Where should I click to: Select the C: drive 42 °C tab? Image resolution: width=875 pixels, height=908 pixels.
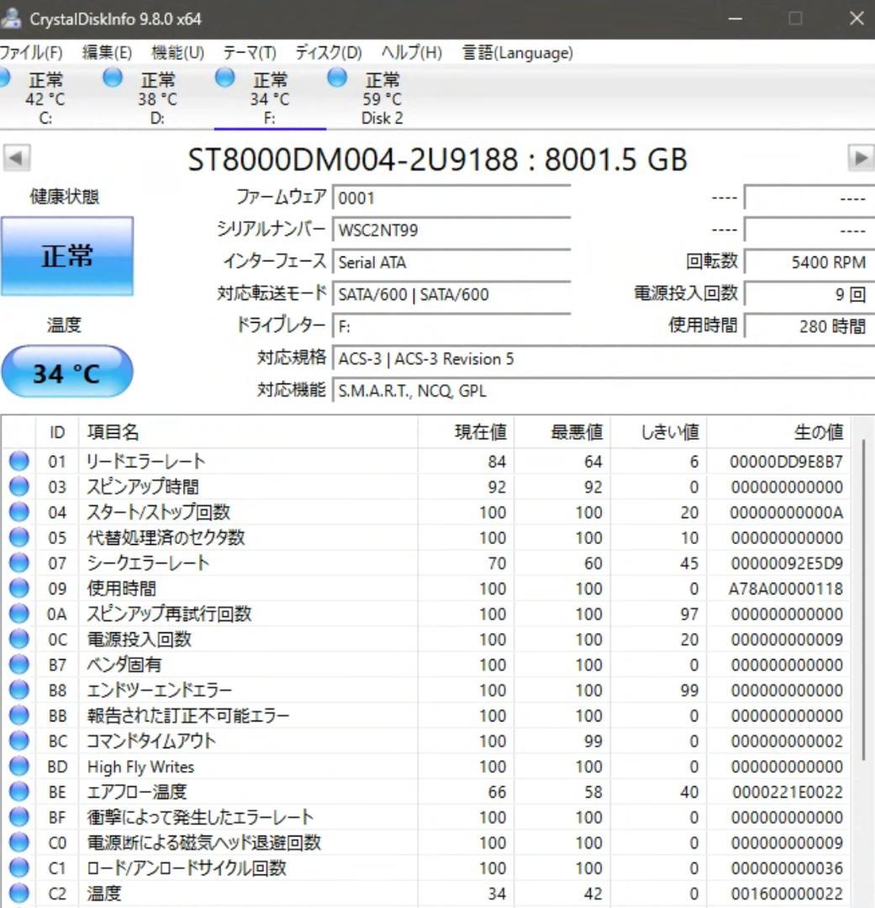[x=45, y=98]
